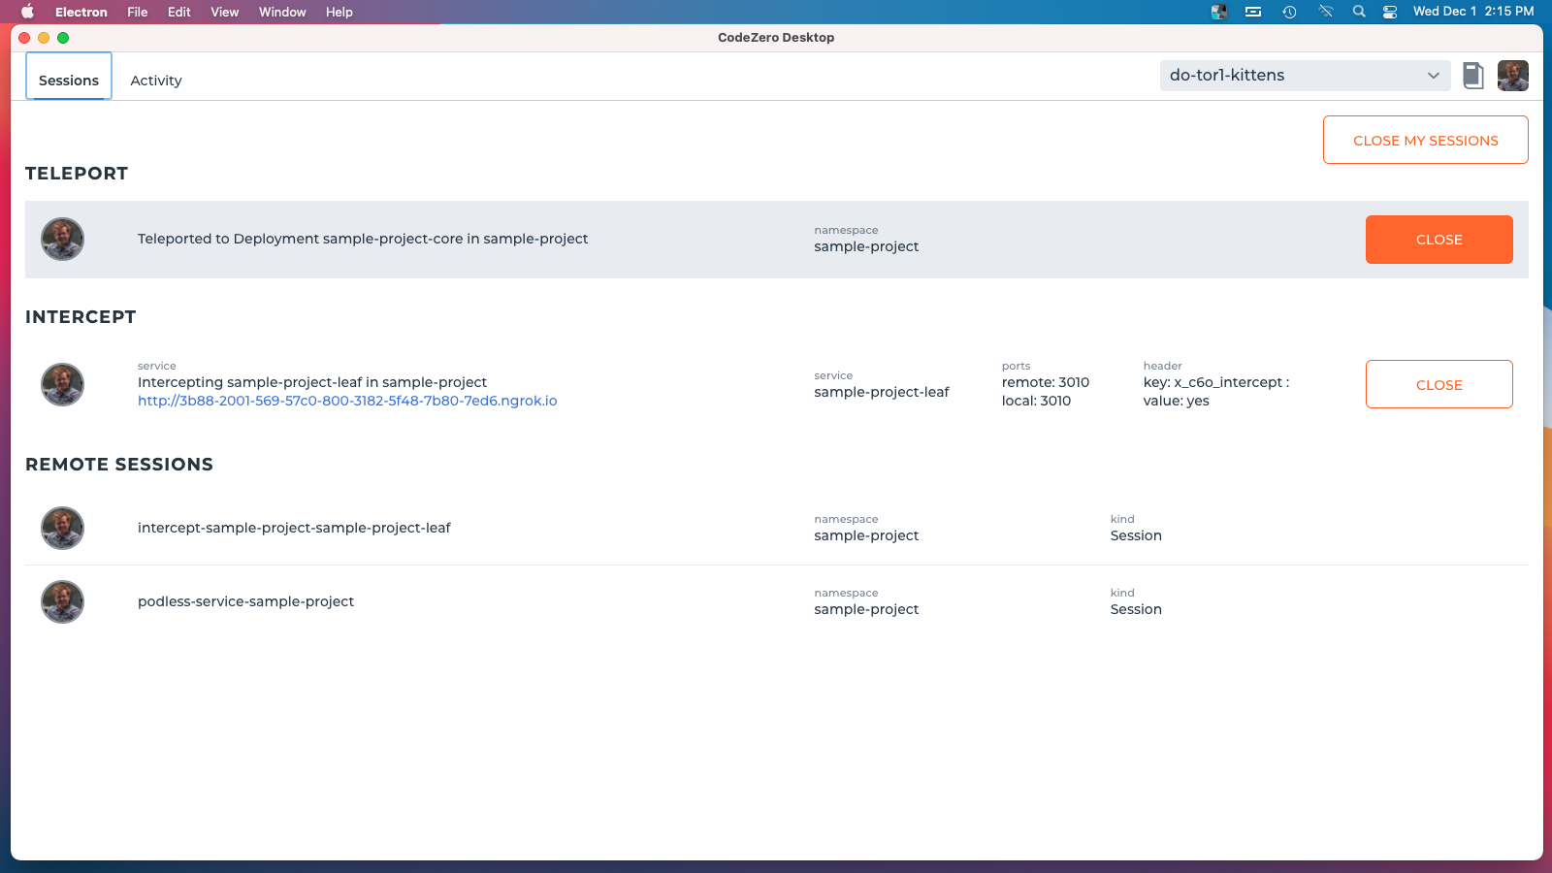This screenshot has width=1552, height=873.
Task: Open the Electron menu
Action: pyautogui.click(x=81, y=12)
